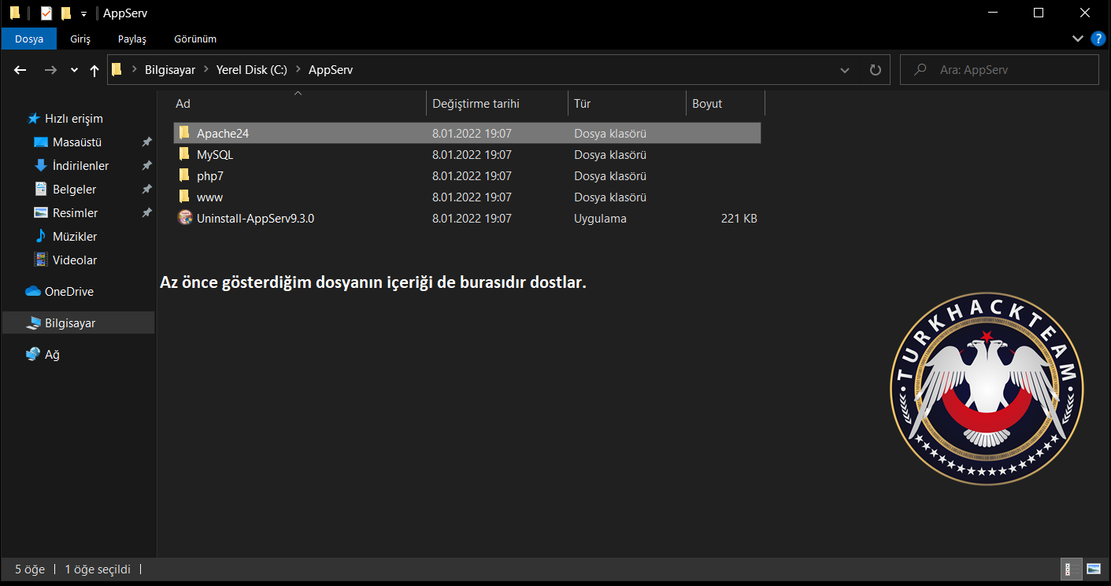Open Customize Quick Access Toolbar dropdown
The width and height of the screenshot is (1111, 586).
tap(83, 14)
